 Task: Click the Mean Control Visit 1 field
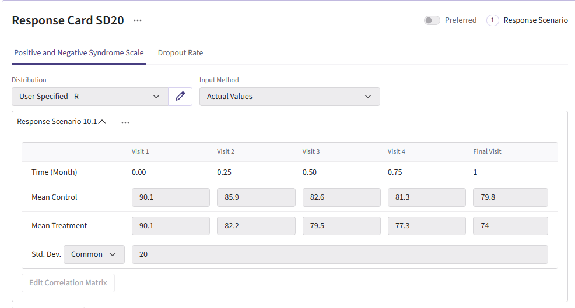[170, 197]
